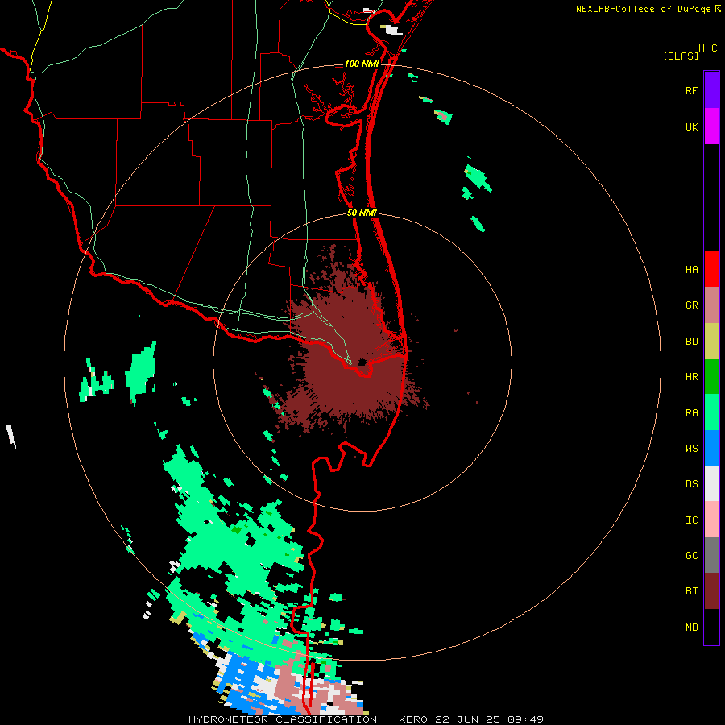Click the 22 JUN 25 date text
The image size is (725, 725).
coord(470,719)
